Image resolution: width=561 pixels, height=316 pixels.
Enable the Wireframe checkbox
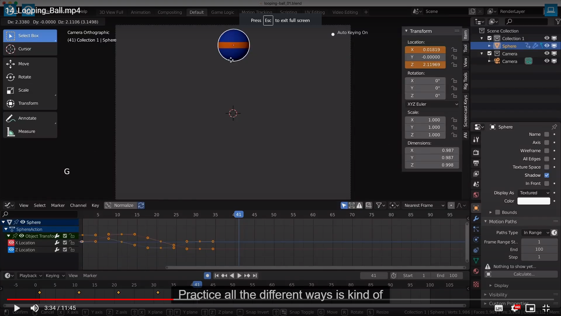point(547,151)
